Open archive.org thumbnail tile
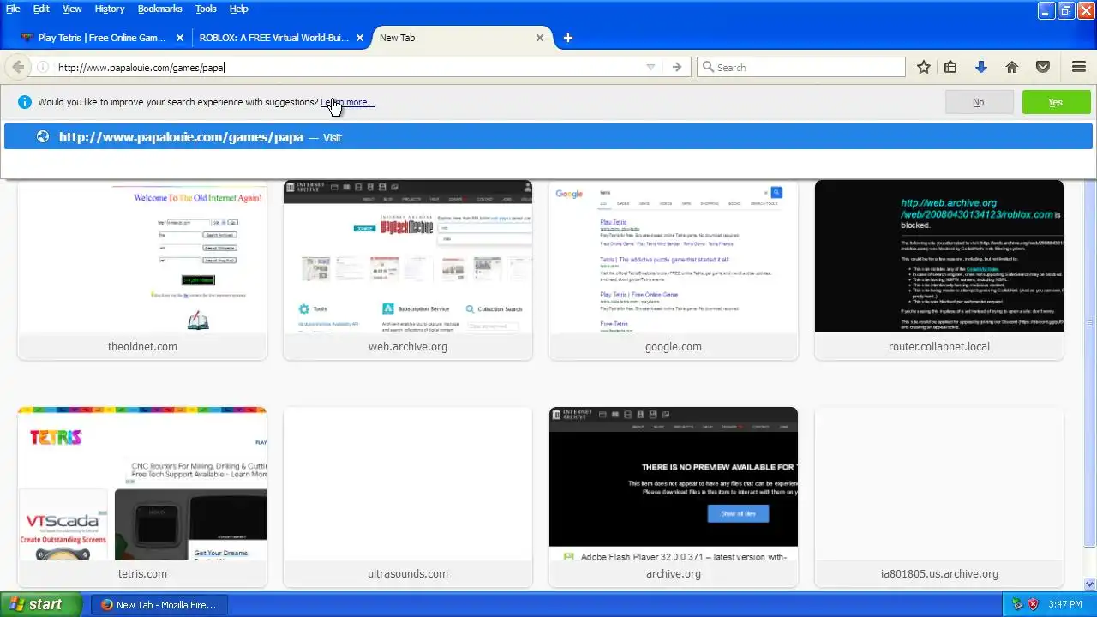The width and height of the screenshot is (1097, 617). (x=674, y=497)
